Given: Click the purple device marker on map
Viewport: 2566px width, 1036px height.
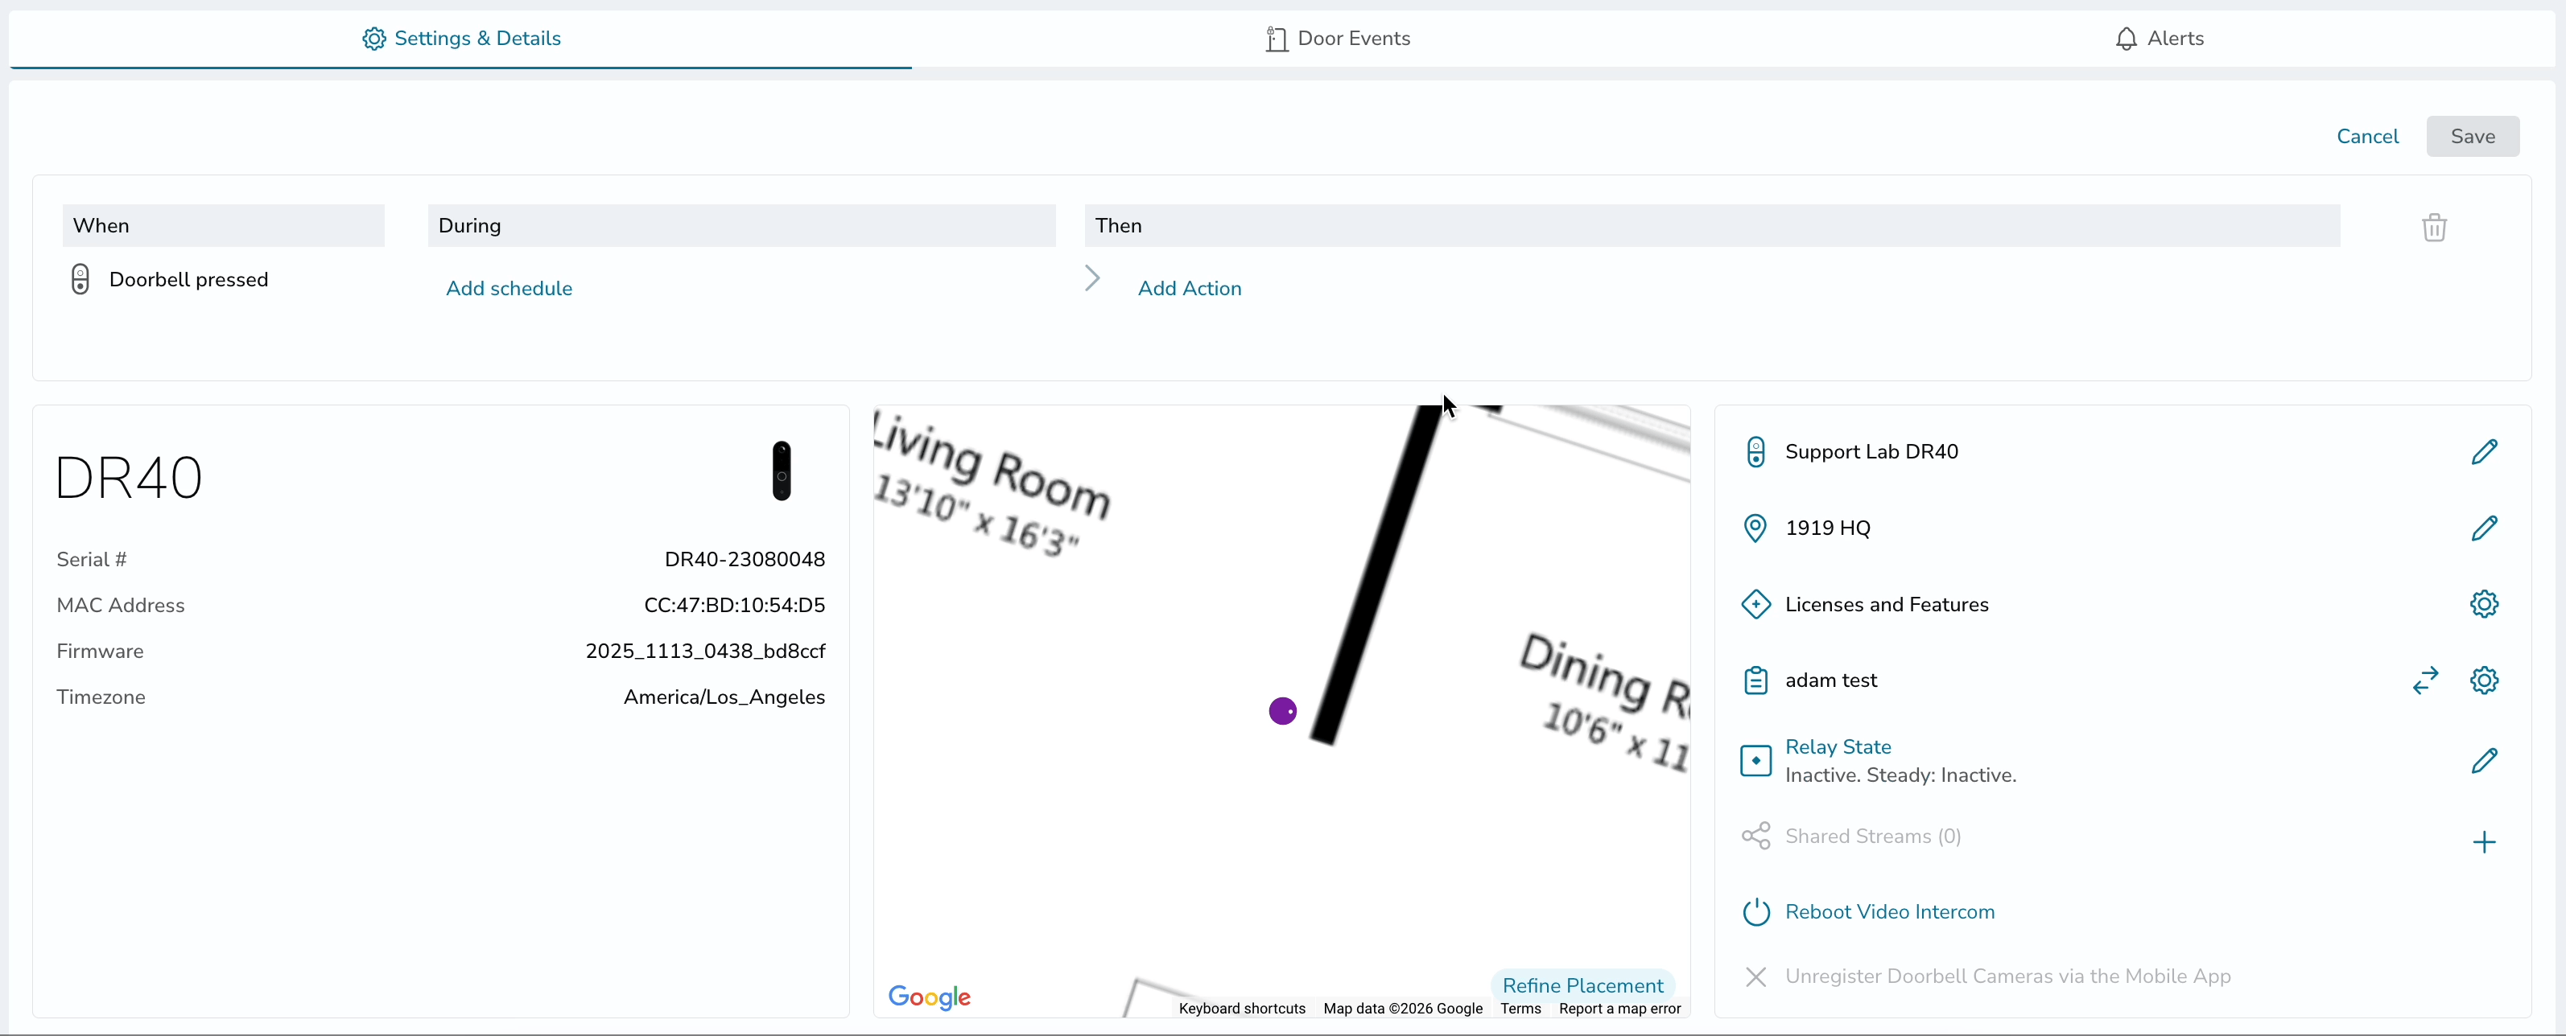Looking at the screenshot, I should 1282,710.
